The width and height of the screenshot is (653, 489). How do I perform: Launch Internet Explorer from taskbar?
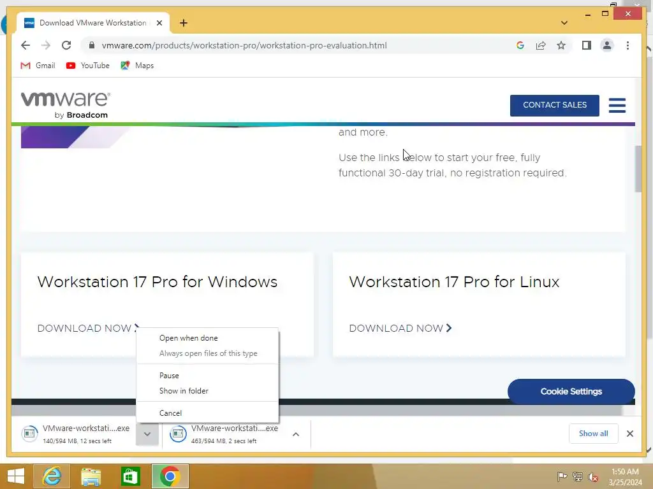[x=52, y=476]
